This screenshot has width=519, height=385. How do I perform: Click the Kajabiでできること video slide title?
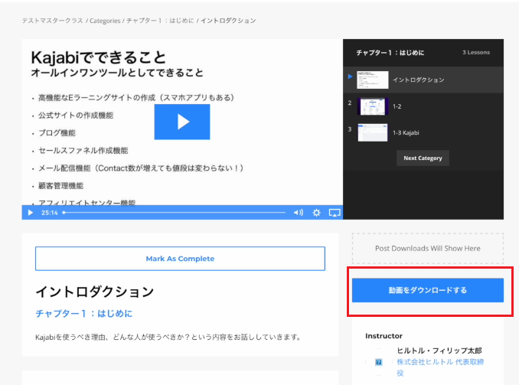pyautogui.click(x=98, y=57)
